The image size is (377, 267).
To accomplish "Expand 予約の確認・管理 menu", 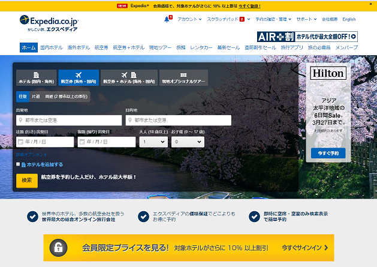I will pos(273,19).
